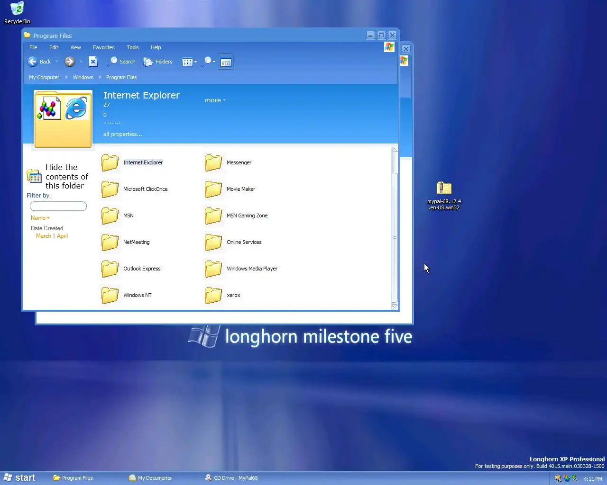Open the Help menu

[x=156, y=47]
